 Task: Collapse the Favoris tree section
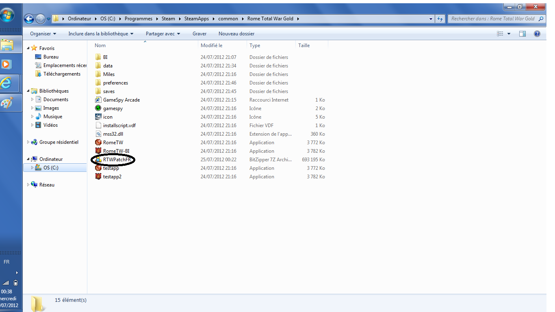point(28,48)
